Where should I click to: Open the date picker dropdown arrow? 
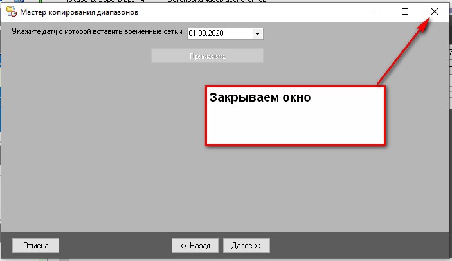pos(257,34)
